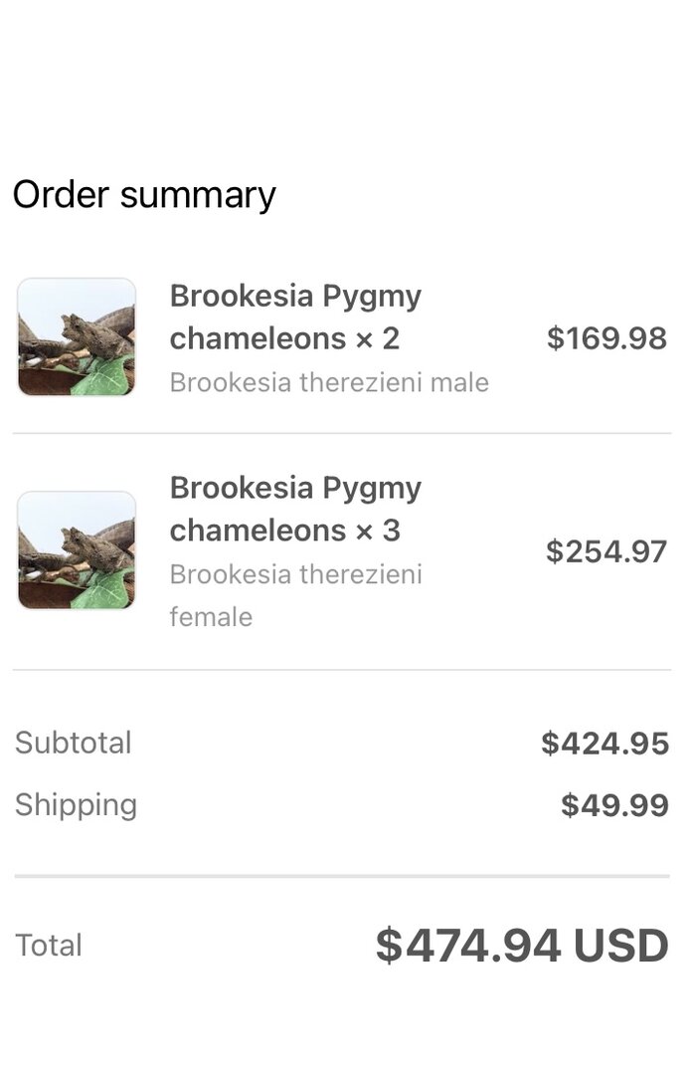Click the divider line above Total
Image resolution: width=691 pixels, height=1075 pixels.
342,876
